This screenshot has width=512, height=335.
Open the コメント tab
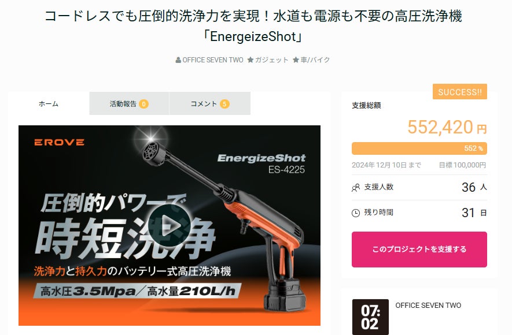pyautogui.click(x=210, y=103)
